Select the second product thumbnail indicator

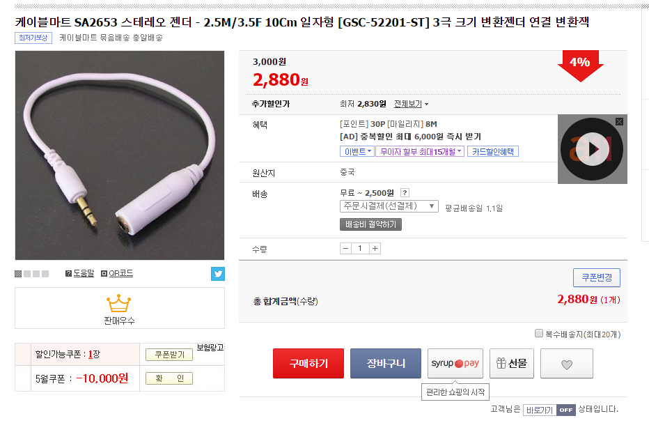tap(27, 274)
